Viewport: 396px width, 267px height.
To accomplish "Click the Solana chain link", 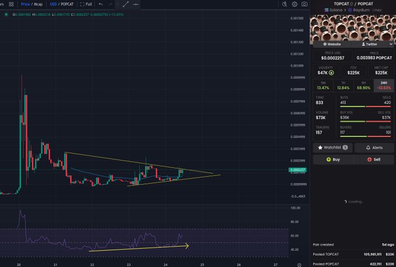I will (334, 10).
